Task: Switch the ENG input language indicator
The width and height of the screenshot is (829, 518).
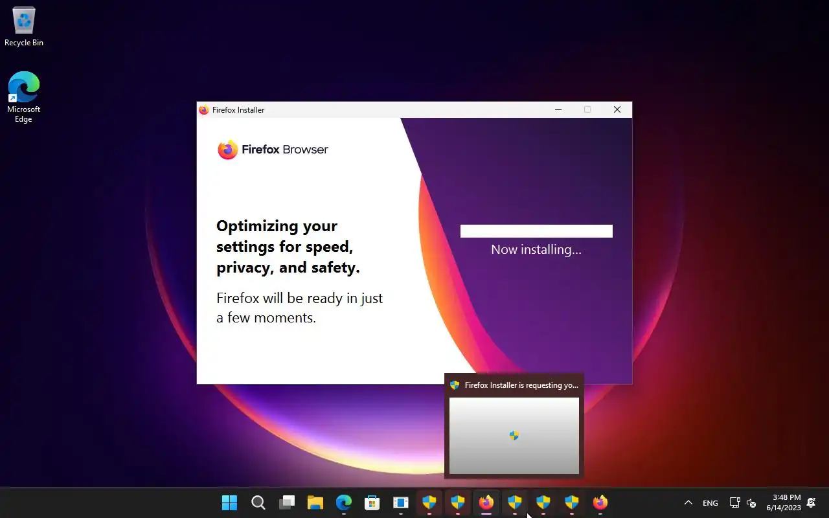Action: coord(710,503)
